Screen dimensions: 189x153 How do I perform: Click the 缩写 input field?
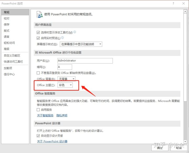65,67
